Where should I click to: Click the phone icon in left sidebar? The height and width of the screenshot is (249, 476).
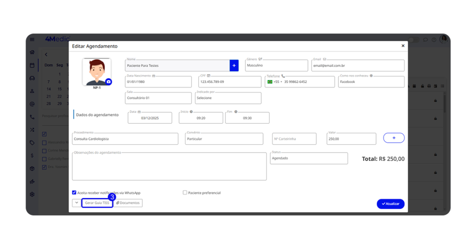pyautogui.click(x=32, y=117)
